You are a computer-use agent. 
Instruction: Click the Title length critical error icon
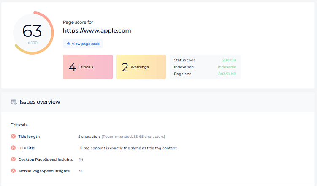(x=13, y=137)
